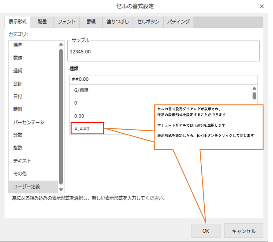Select the パーセンテージ category
Screen dimensions: 273x242
click(x=29, y=122)
